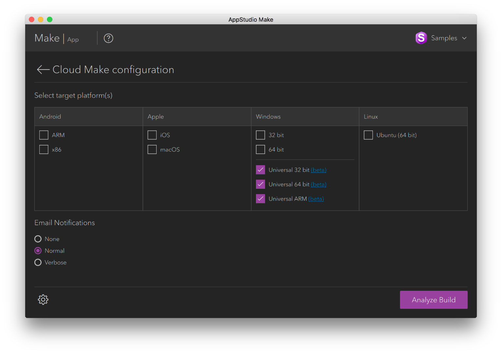502x354 pixels.
Task: Open beta link for Universal 64 bit
Action: 319,184
